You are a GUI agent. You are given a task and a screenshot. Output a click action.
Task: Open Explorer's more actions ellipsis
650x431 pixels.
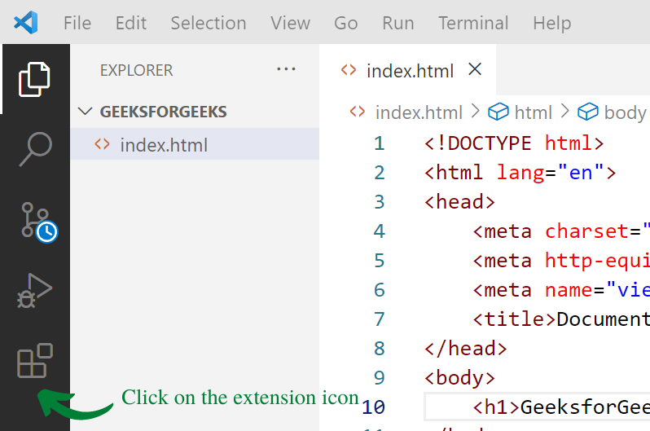click(x=286, y=70)
